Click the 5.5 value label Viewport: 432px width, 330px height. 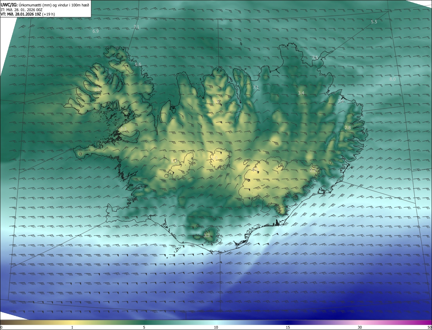374,22
